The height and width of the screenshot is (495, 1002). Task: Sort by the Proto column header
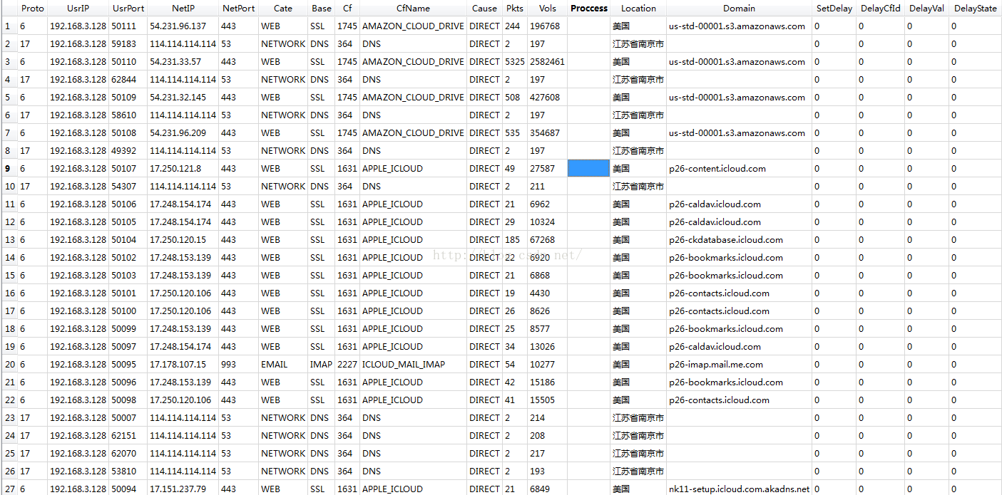pos(32,9)
